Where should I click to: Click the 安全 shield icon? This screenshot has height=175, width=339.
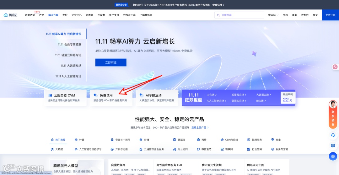tap(272, 140)
